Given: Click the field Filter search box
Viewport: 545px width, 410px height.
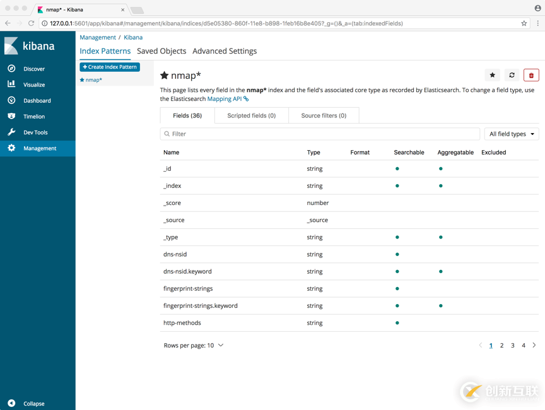Looking at the screenshot, I should (x=320, y=134).
